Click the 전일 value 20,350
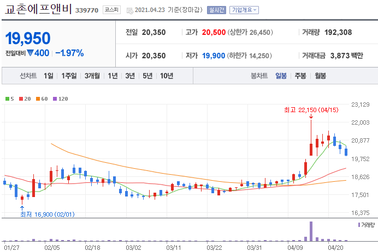Image resolution: width=378 pixels, height=252 pixels. coord(153,32)
